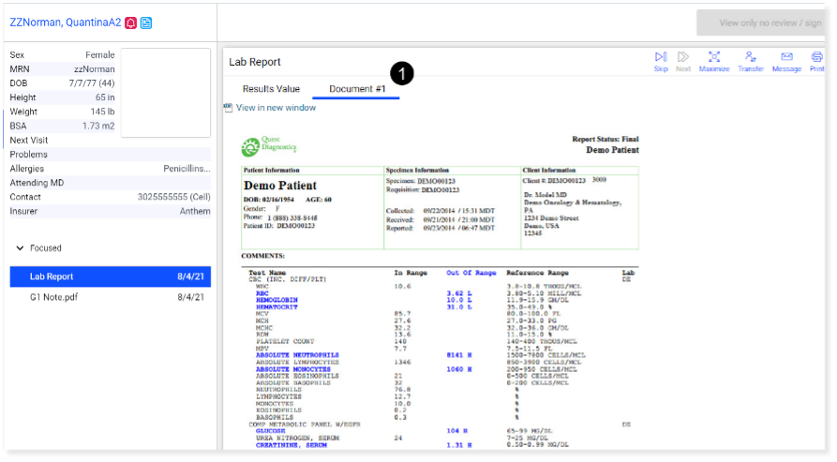Viewport: 837px width, 462px height.
Task: Collapse the Focused section chevron
Action: pos(21,248)
